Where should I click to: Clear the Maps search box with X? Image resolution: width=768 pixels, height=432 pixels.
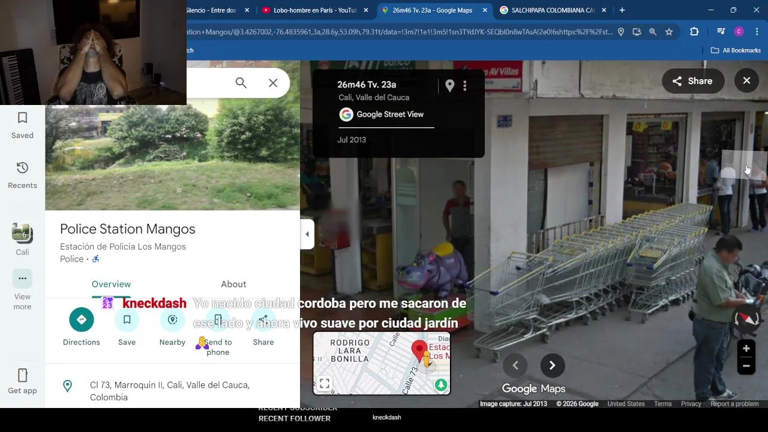[273, 83]
